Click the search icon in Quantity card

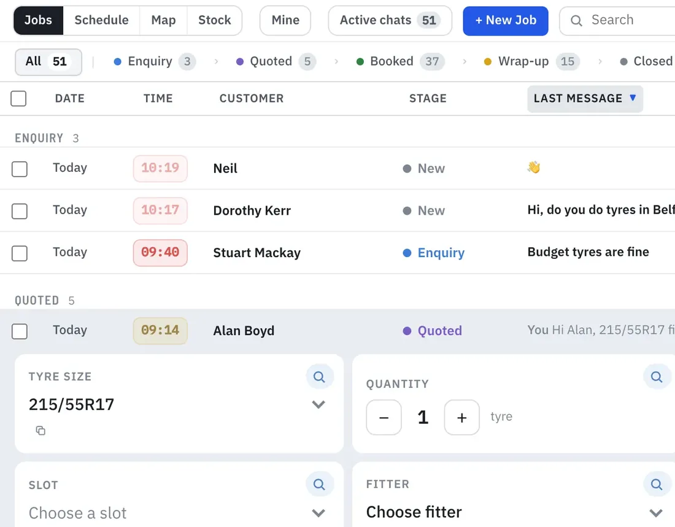pyautogui.click(x=657, y=377)
